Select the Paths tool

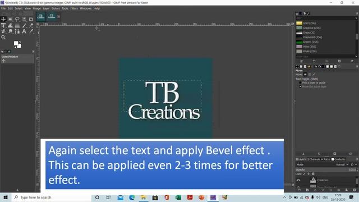tap(17, 31)
